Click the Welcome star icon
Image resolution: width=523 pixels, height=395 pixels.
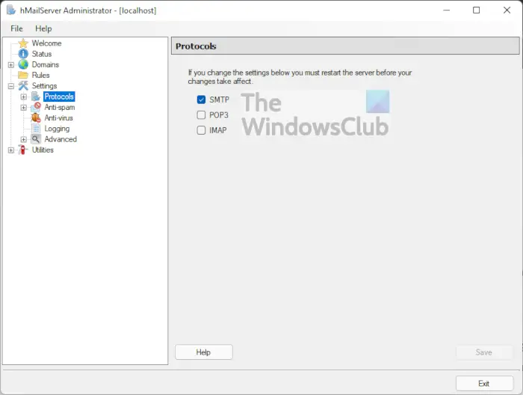pos(23,43)
